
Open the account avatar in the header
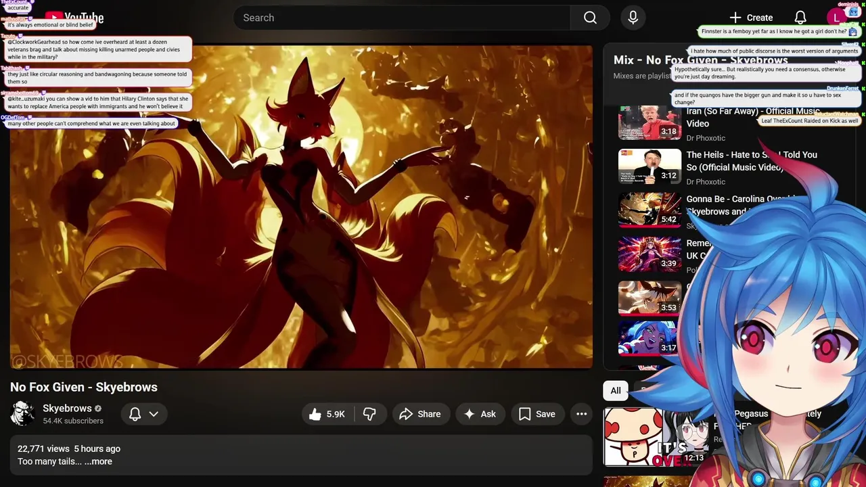tap(838, 18)
